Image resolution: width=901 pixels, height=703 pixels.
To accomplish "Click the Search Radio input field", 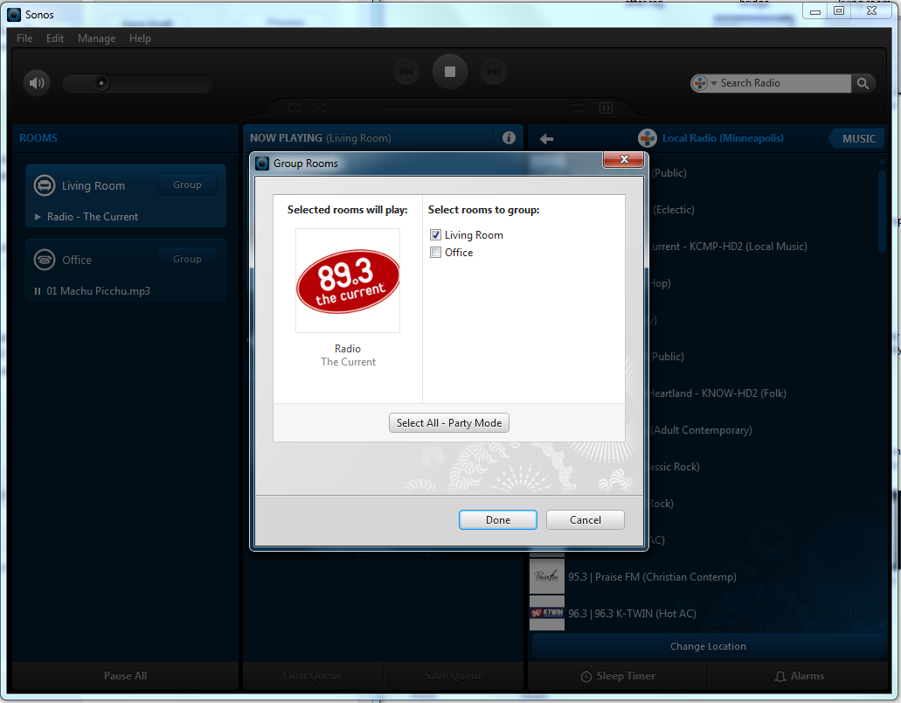I will 784,83.
